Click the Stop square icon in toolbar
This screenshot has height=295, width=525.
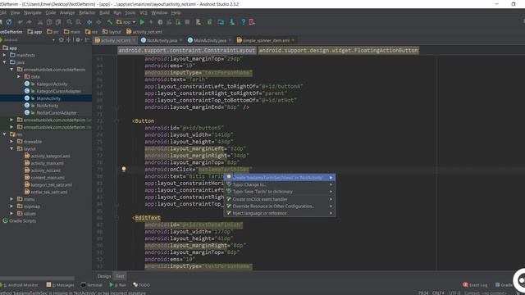click(187, 22)
